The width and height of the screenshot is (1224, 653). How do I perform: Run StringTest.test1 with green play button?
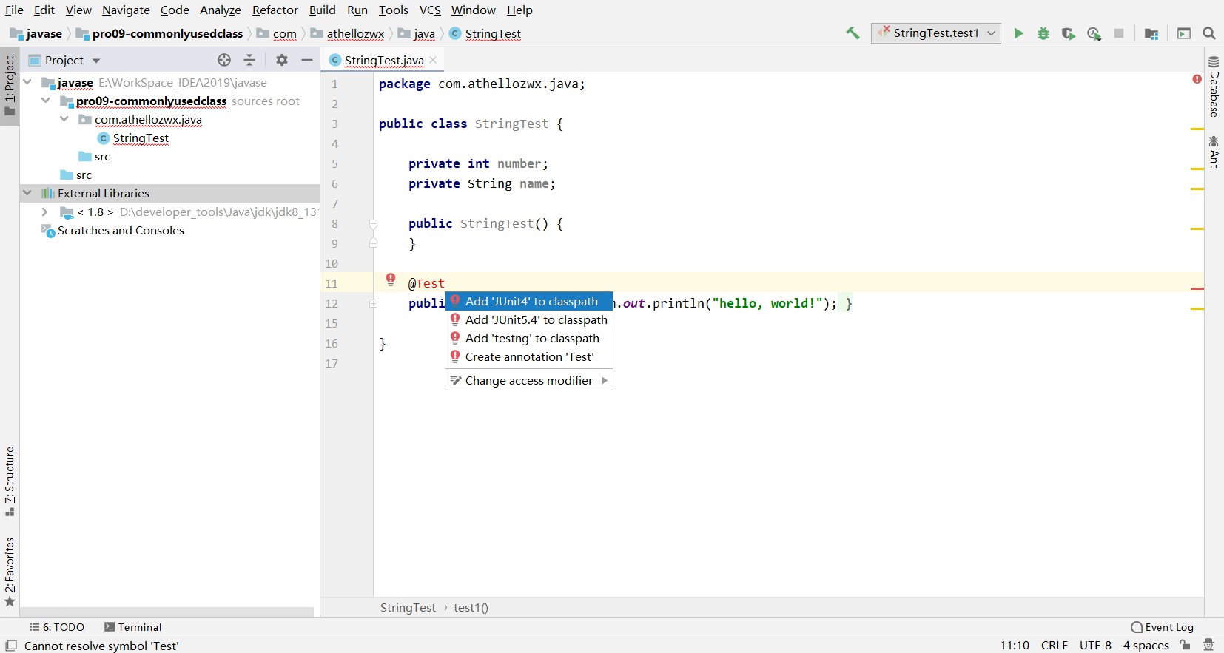tap(1018, 33)
